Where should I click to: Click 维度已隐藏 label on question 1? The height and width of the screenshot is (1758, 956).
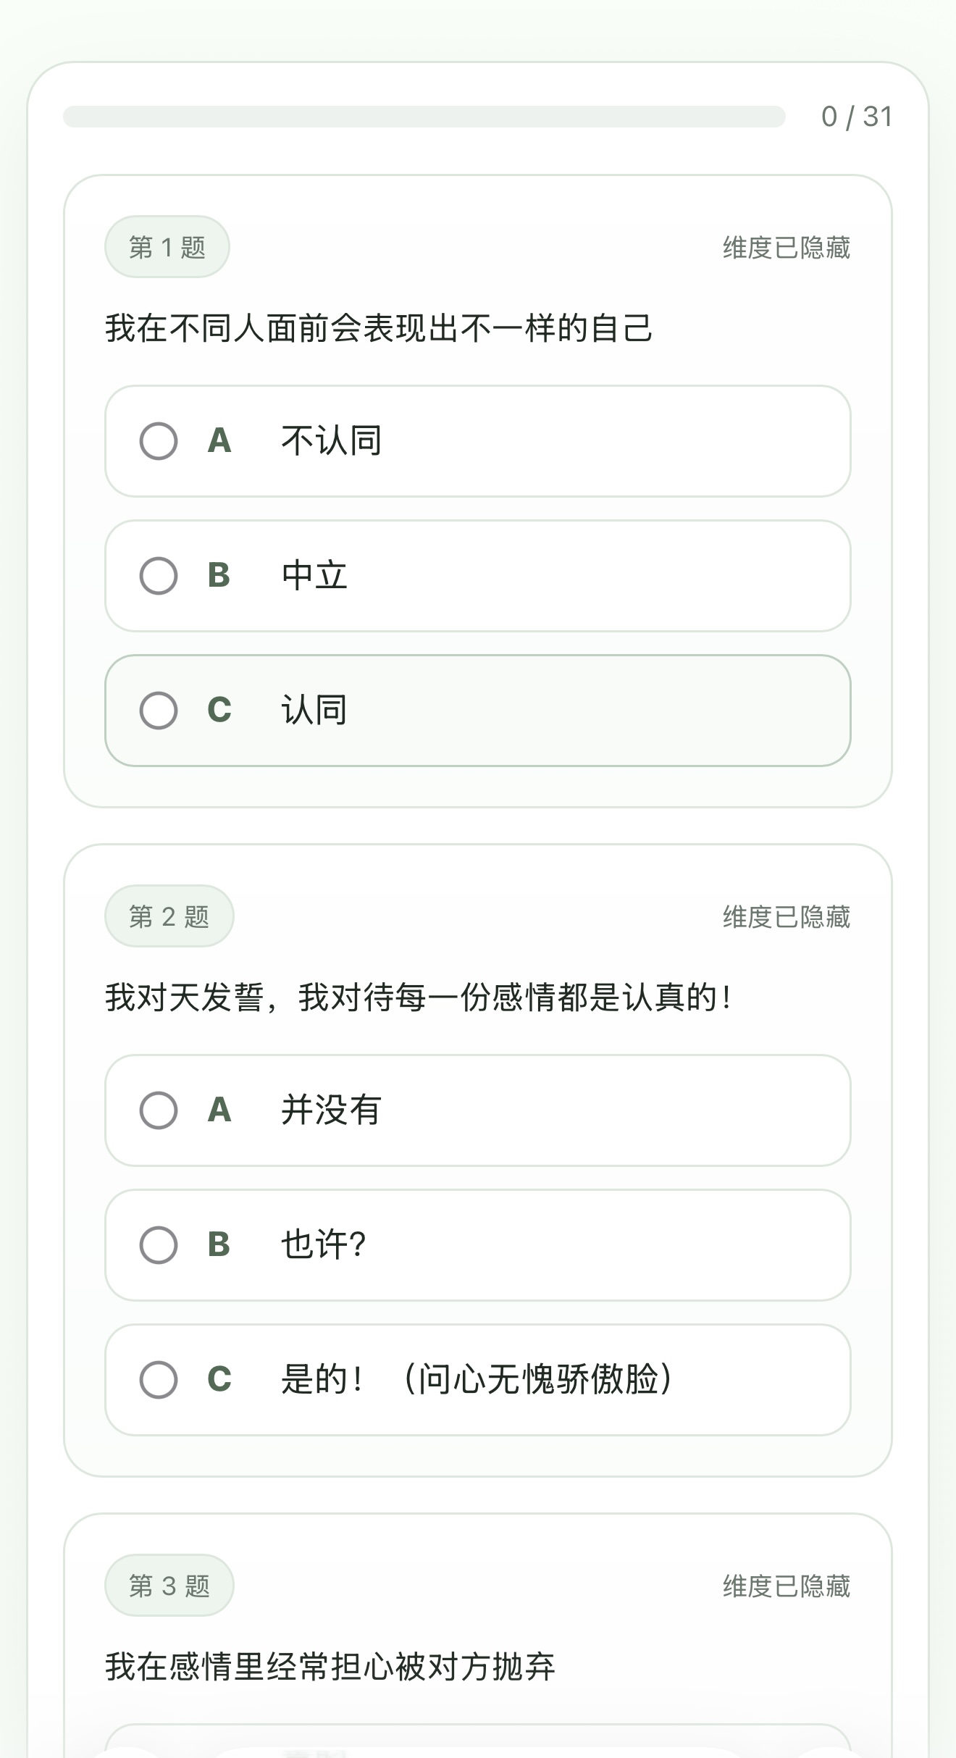point(786,248)
